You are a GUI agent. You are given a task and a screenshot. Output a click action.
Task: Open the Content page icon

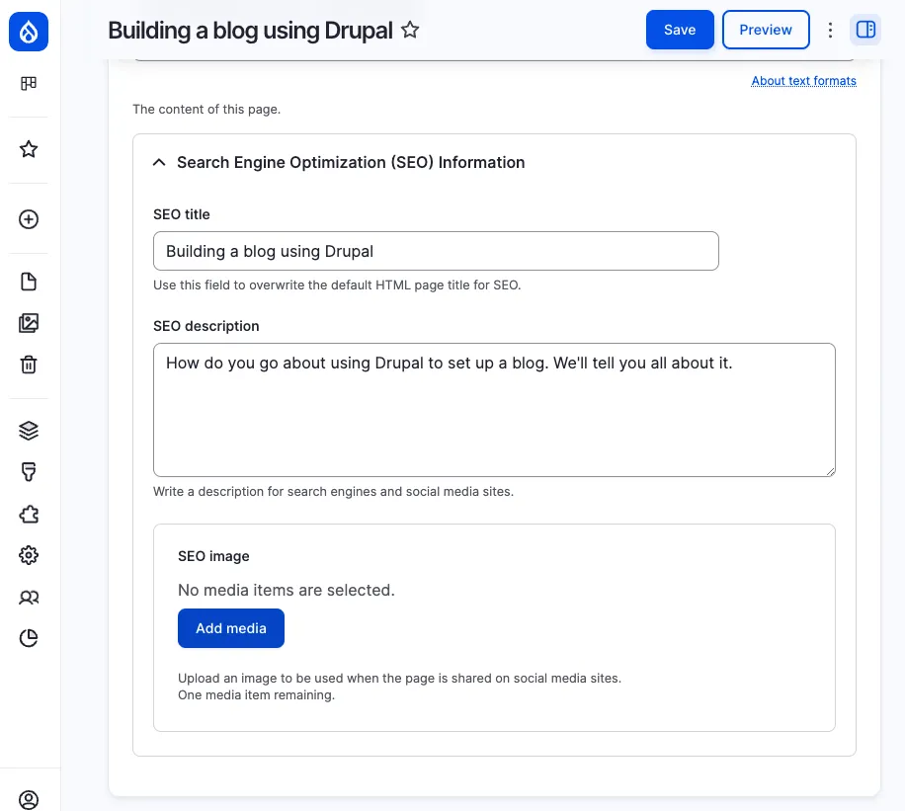coord(28,281)
